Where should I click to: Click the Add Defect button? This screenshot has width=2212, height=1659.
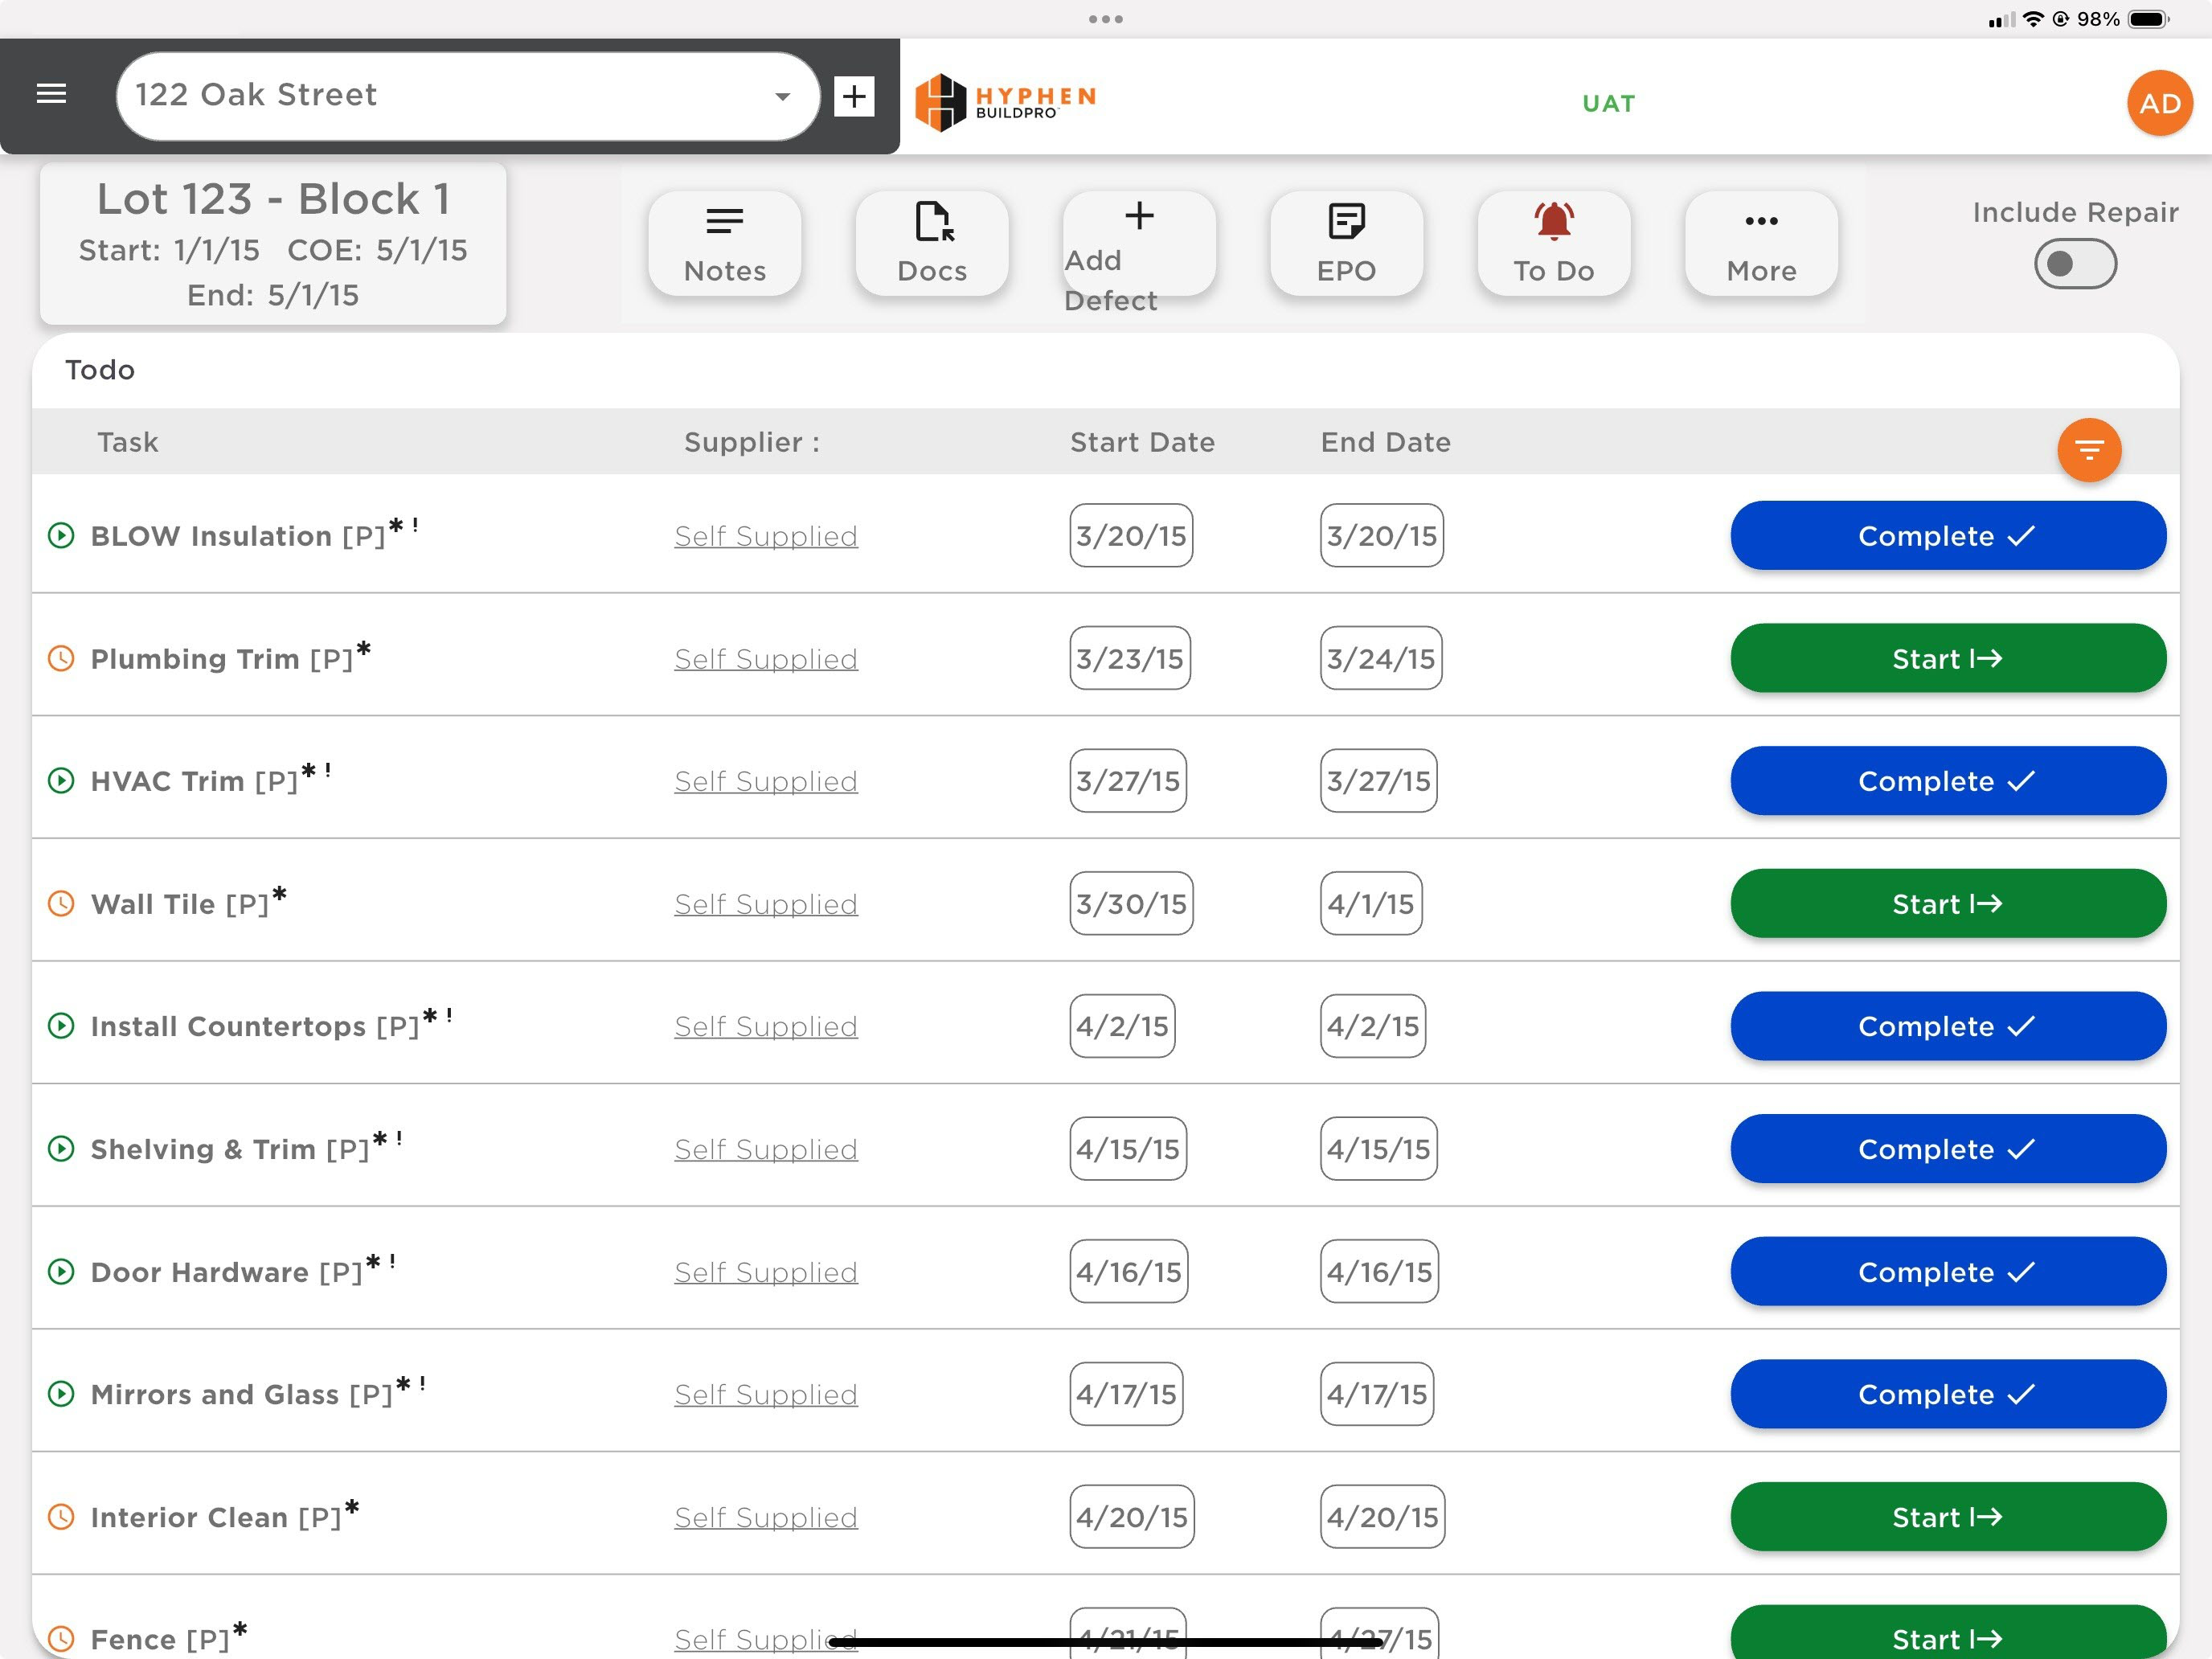tap(1139, 244)
